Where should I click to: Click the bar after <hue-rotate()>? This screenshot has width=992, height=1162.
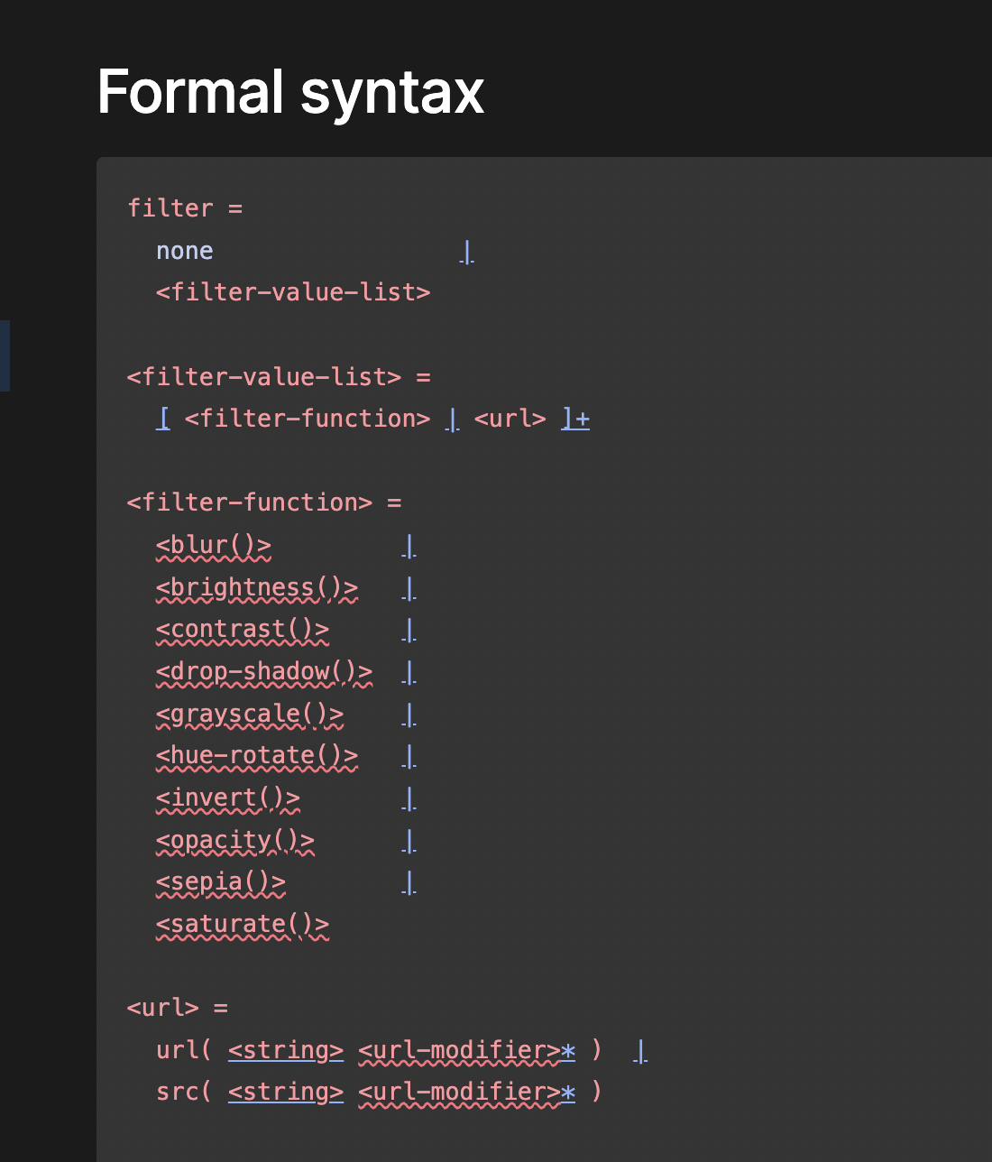point(409,756)
